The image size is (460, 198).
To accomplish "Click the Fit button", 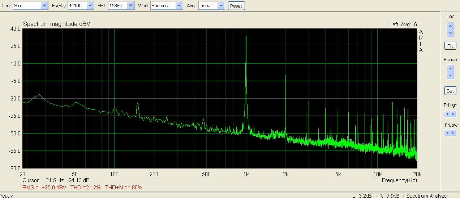I will (x=450, y=46).
